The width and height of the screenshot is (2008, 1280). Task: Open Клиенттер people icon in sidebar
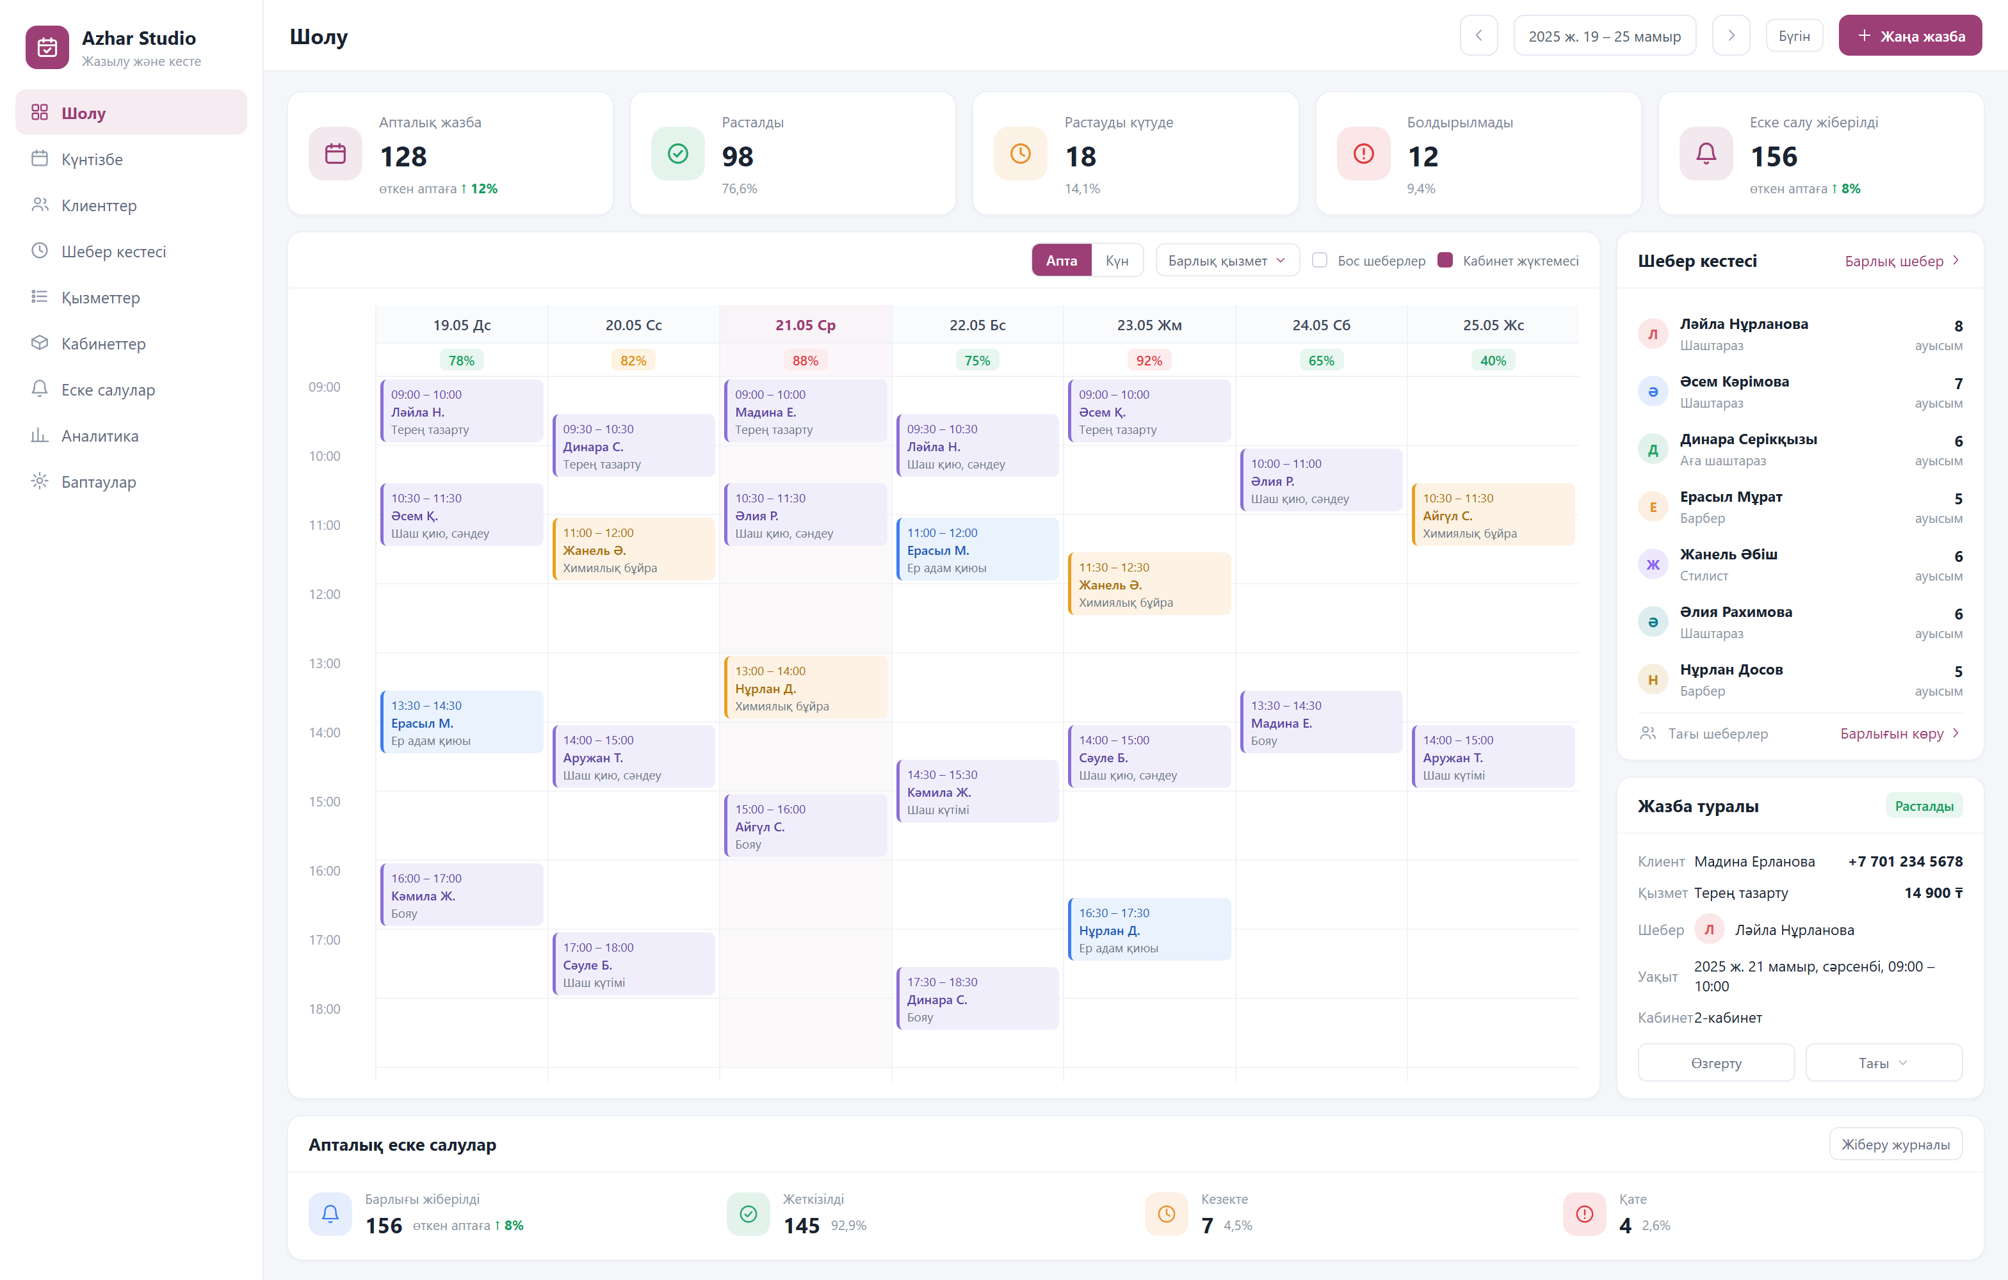click(39, 205)
